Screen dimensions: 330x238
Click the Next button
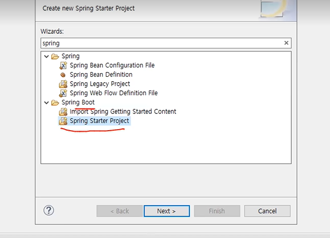[167, 211]
